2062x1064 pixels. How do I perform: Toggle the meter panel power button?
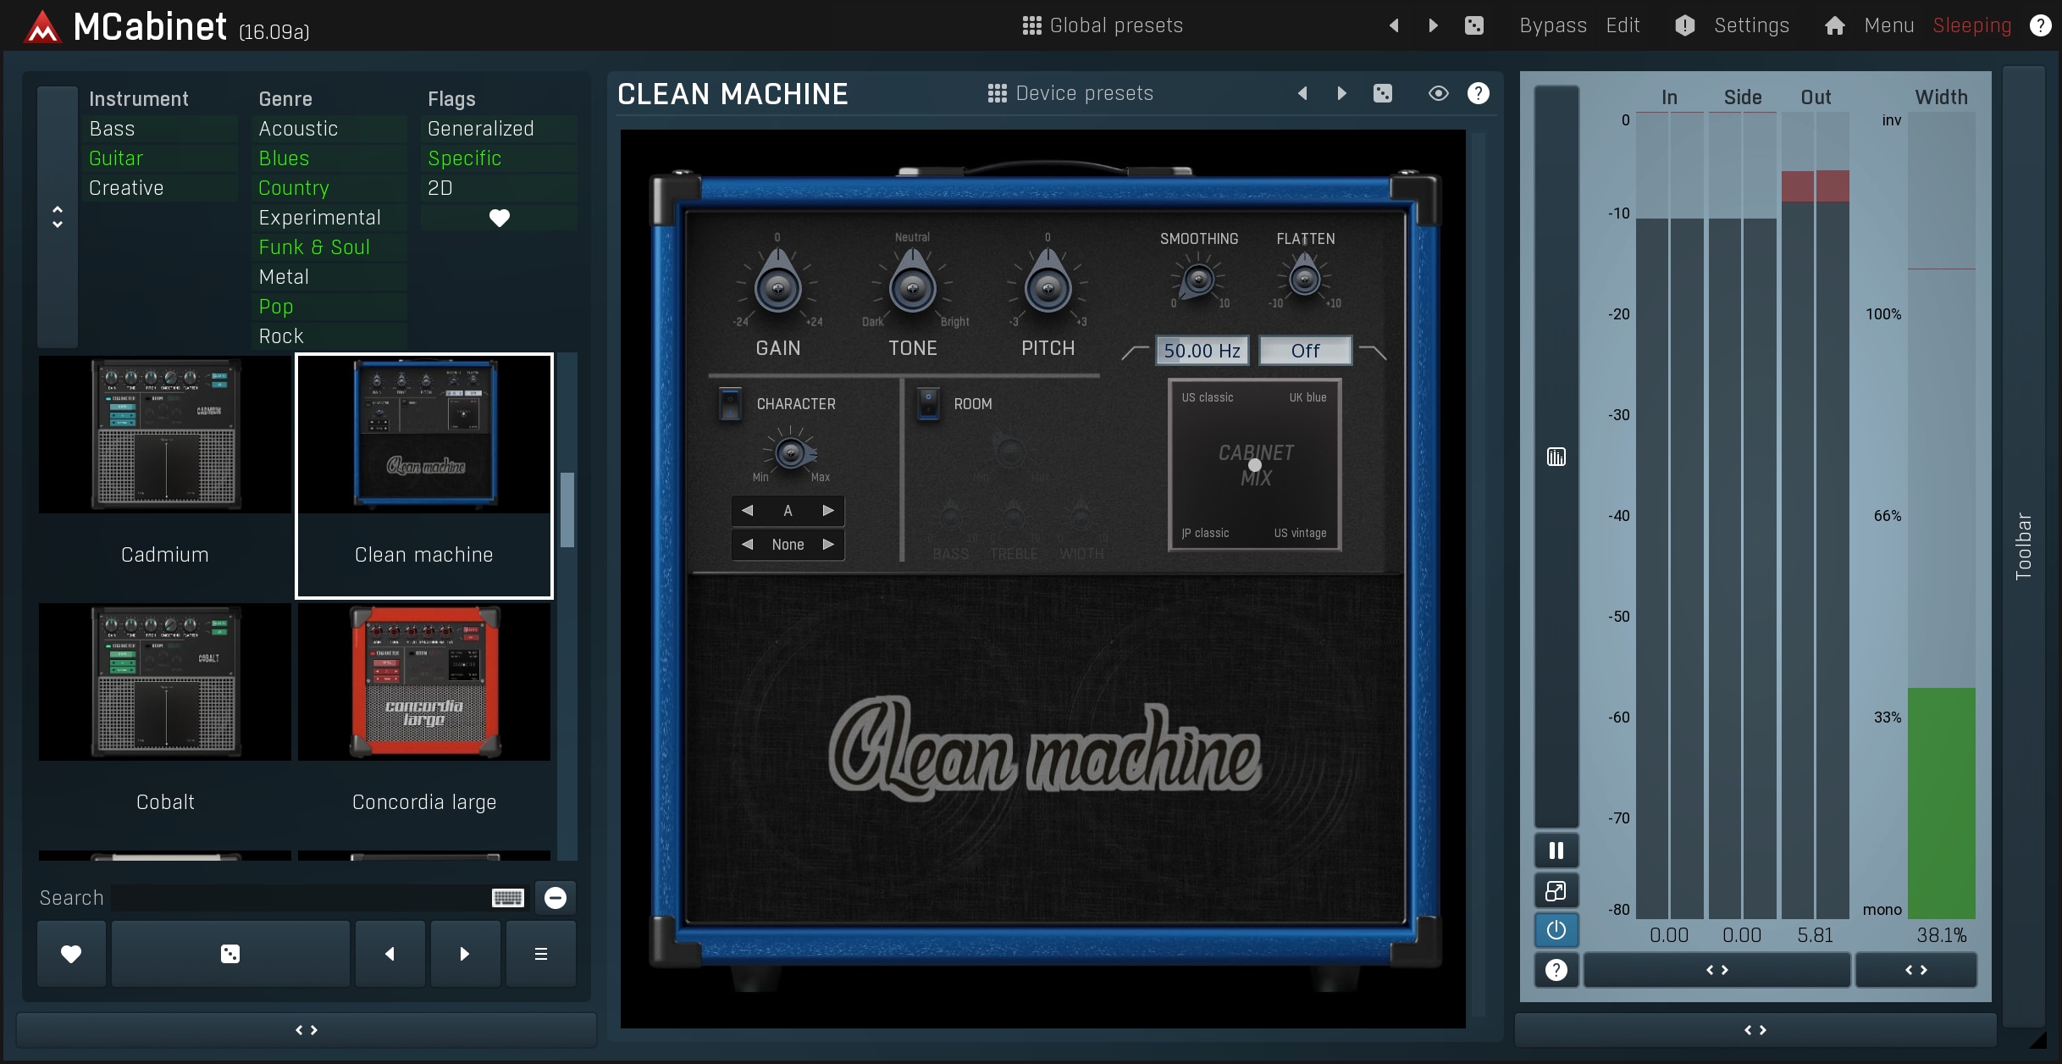pos(1556,930)
